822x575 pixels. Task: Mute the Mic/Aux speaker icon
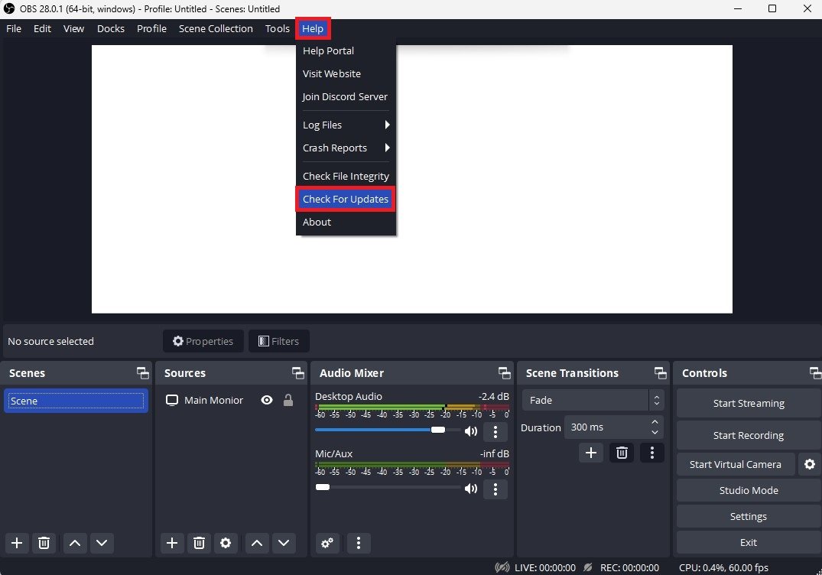(471, 489)
